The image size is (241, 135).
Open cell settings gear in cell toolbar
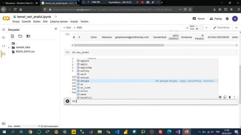(220, 97)
